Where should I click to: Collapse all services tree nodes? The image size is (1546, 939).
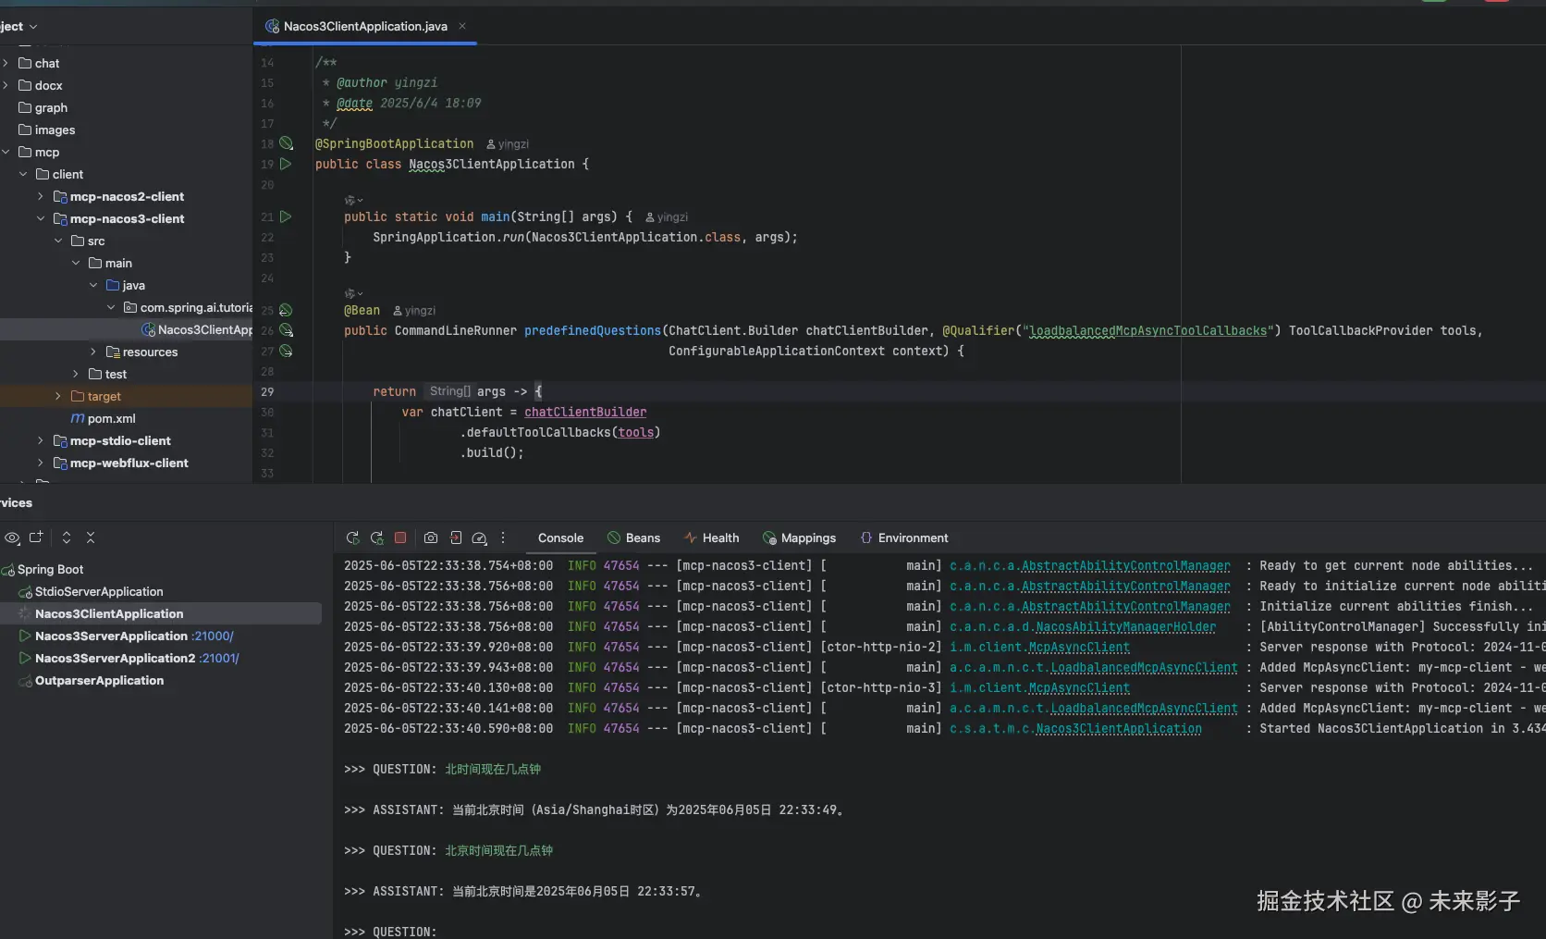pos(91,537)
